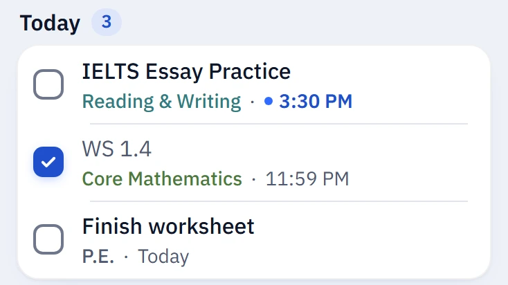The height and width of the screenshot is (285, 508).
Task: Click the white checkmark icon on WS 1.4
Action: pyautogui.click(x=48, y=162)
